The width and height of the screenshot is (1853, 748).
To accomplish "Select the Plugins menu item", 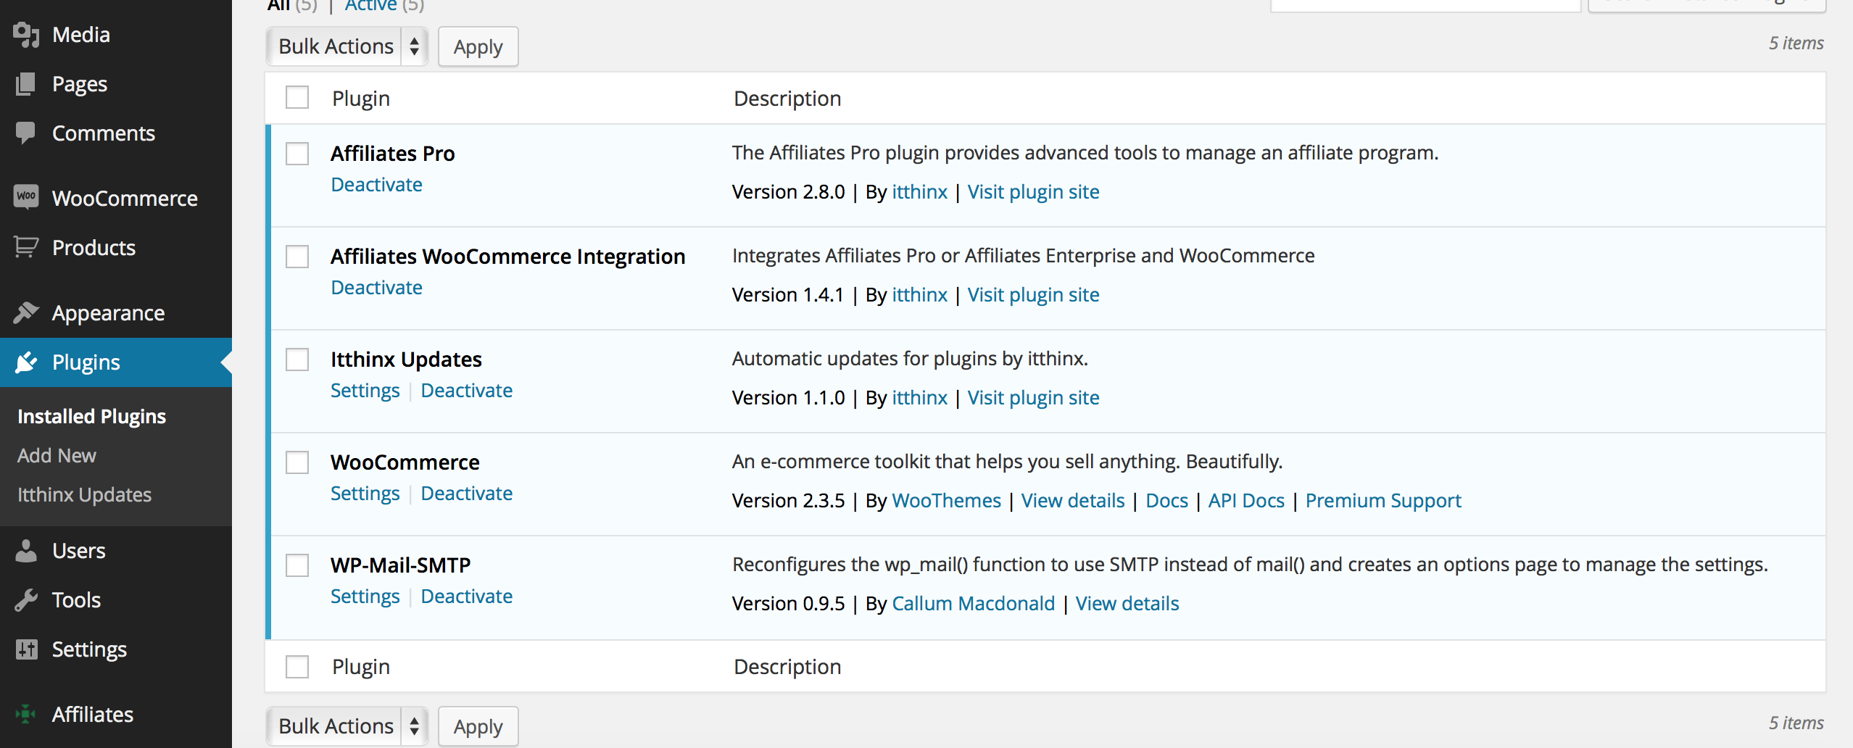I will coord(116,362).
